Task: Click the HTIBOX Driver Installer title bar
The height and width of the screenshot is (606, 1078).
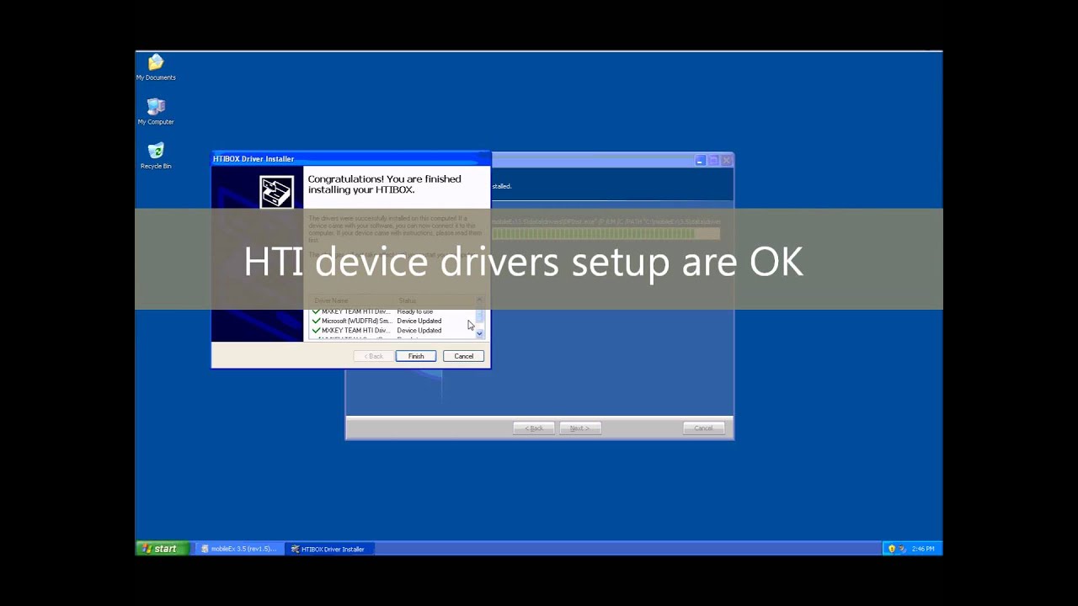Action: (x=350, y=158)
